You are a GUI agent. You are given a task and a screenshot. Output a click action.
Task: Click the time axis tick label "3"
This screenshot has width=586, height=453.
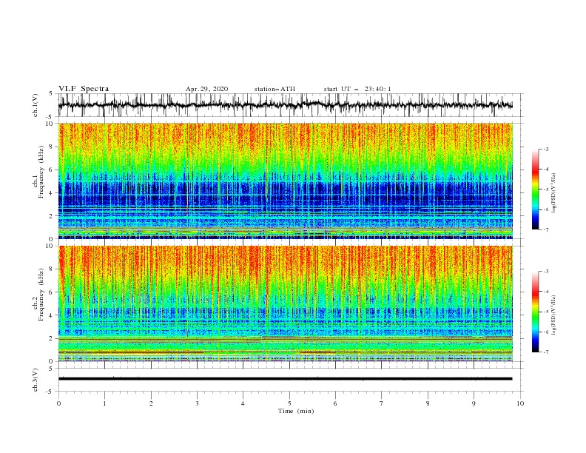[197, 403]
